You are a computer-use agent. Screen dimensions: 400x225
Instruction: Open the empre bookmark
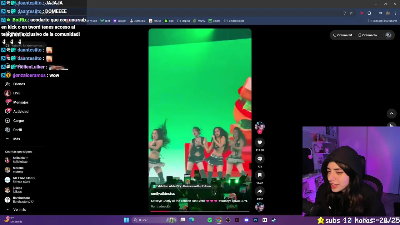[x=214, y=21]
